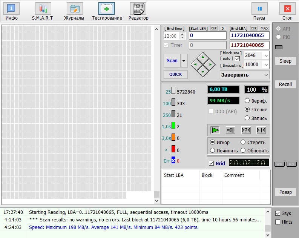
Task: Open the timeout 10000 dropdown
Action: (266, 64)
